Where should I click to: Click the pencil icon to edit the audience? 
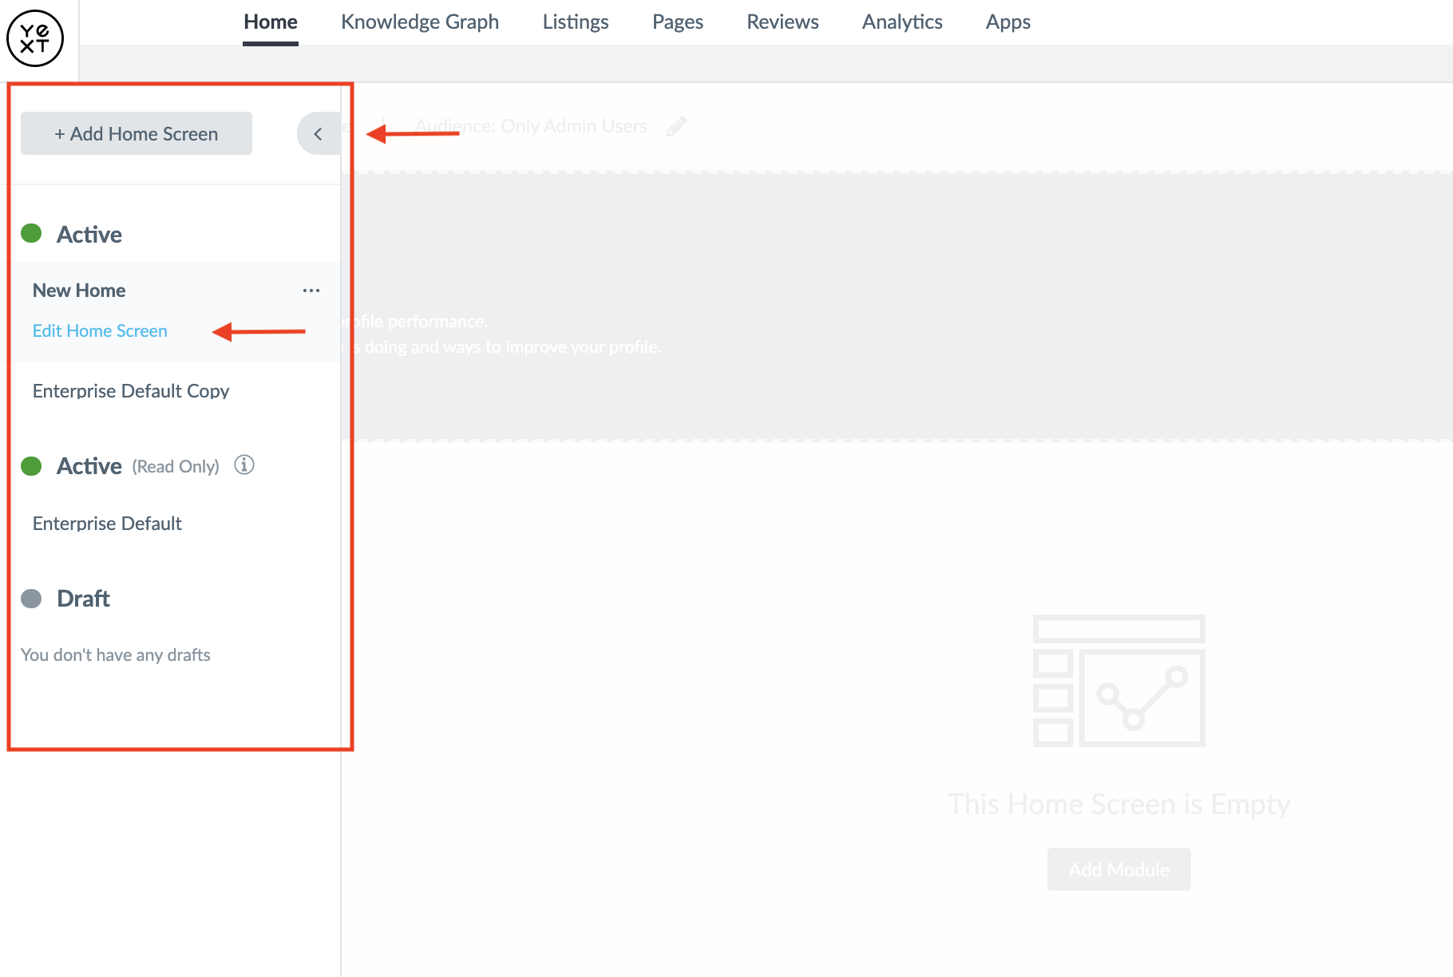(676, 126)
